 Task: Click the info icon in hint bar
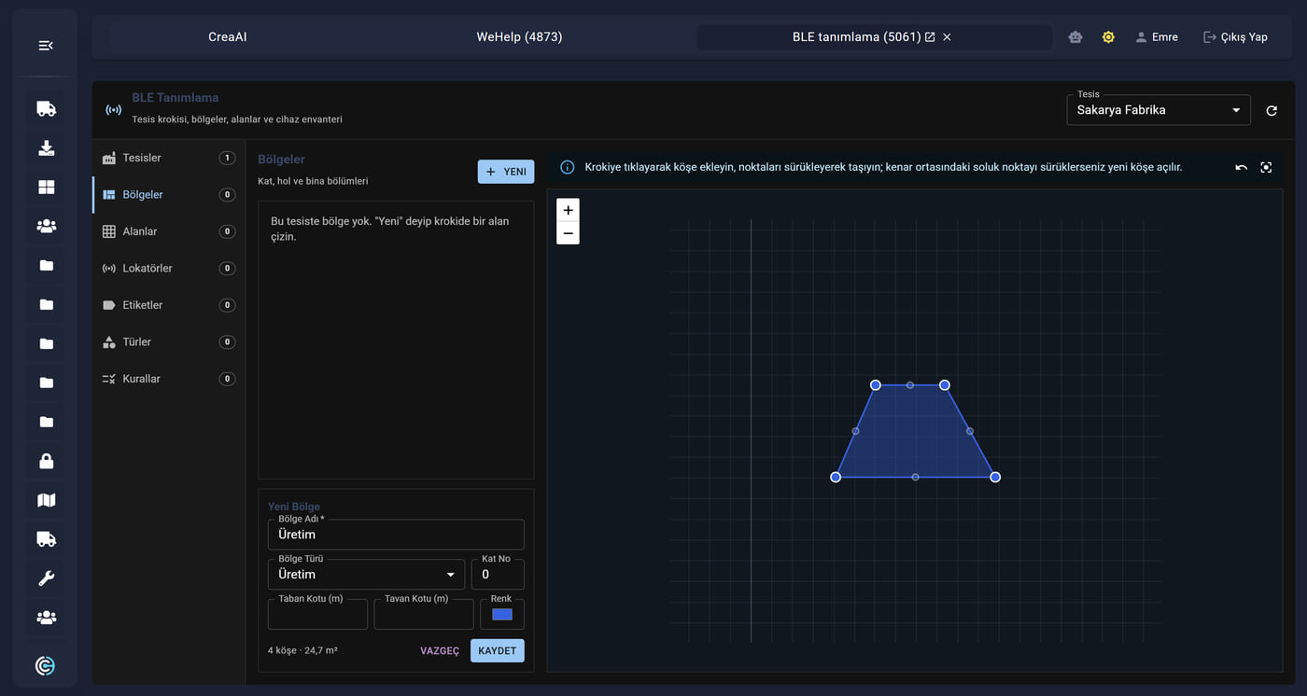pyautogui.click(x=567, y=167)
